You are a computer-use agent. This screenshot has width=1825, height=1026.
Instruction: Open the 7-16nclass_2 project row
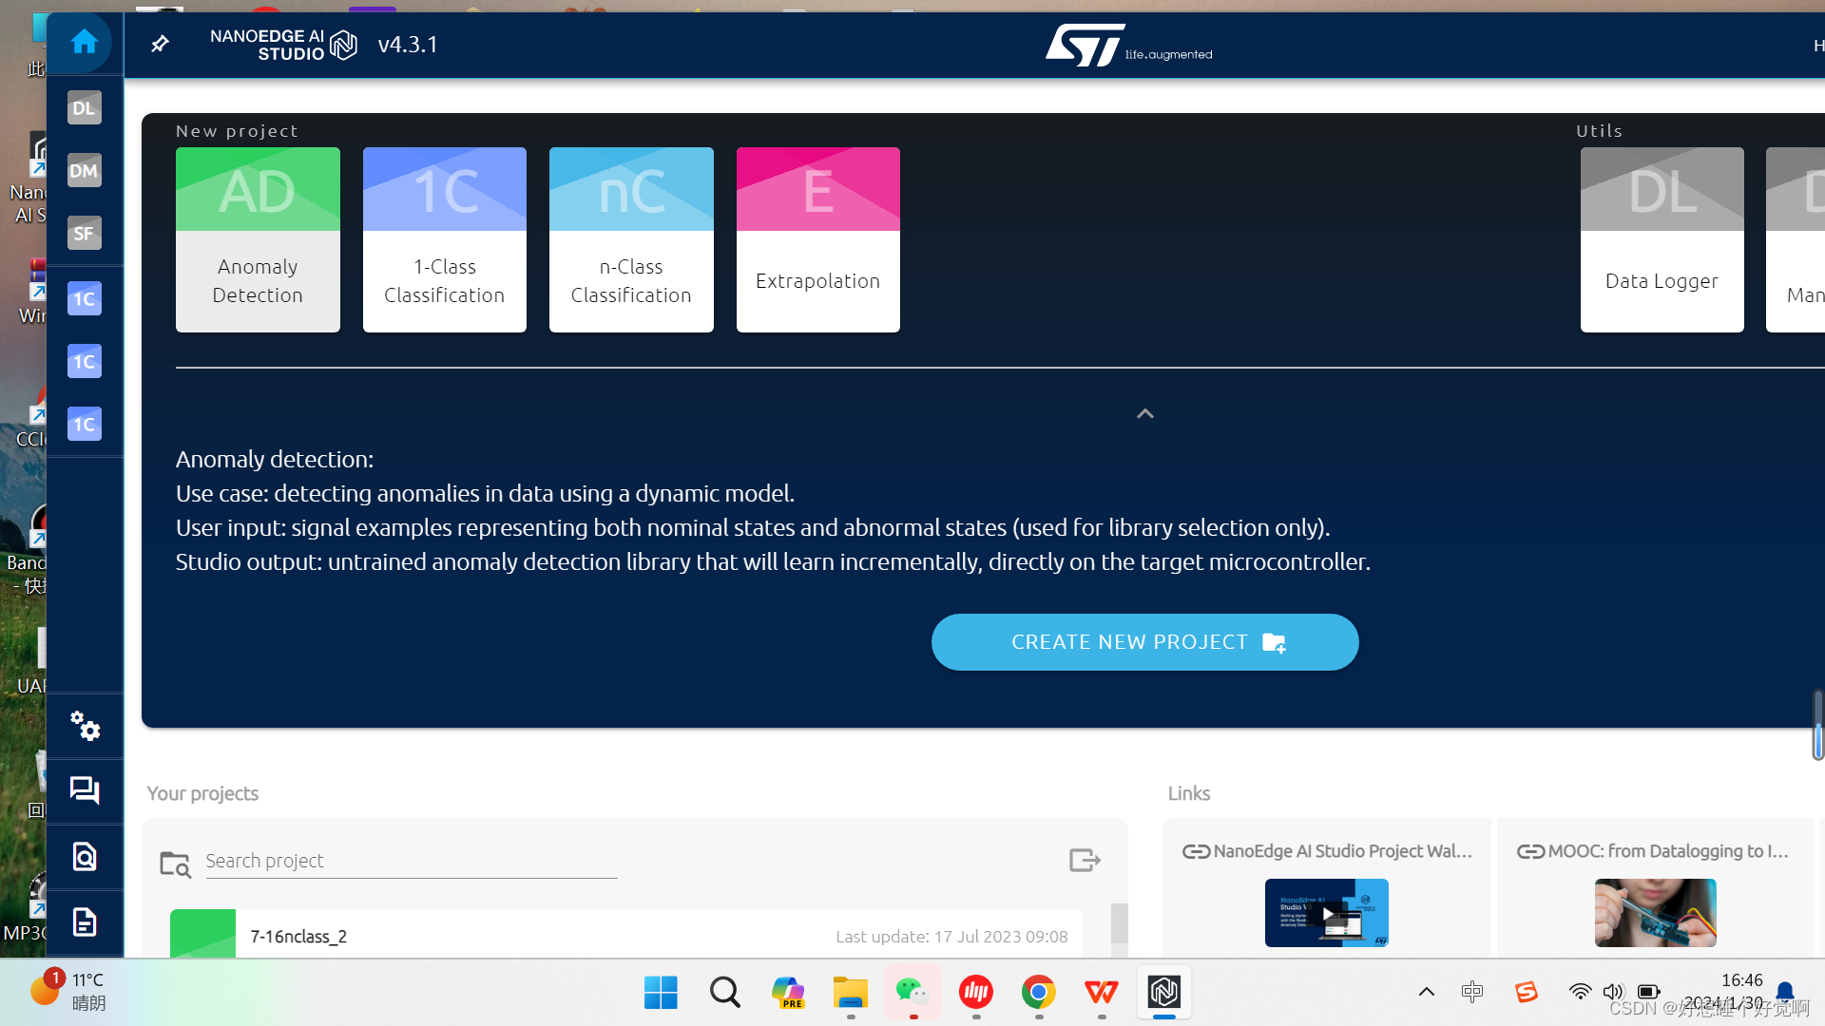(626, 934)
